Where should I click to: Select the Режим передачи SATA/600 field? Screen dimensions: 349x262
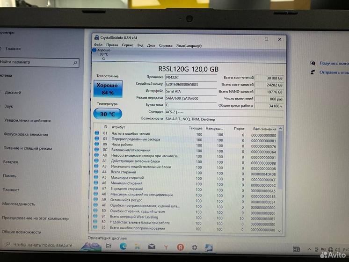click(x=191, y=98)
